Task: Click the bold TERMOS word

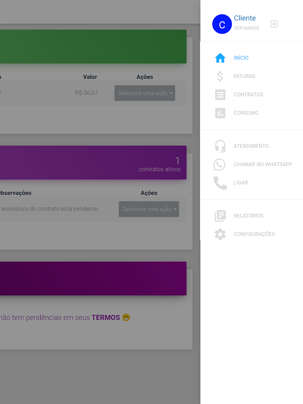Action: 106,317
